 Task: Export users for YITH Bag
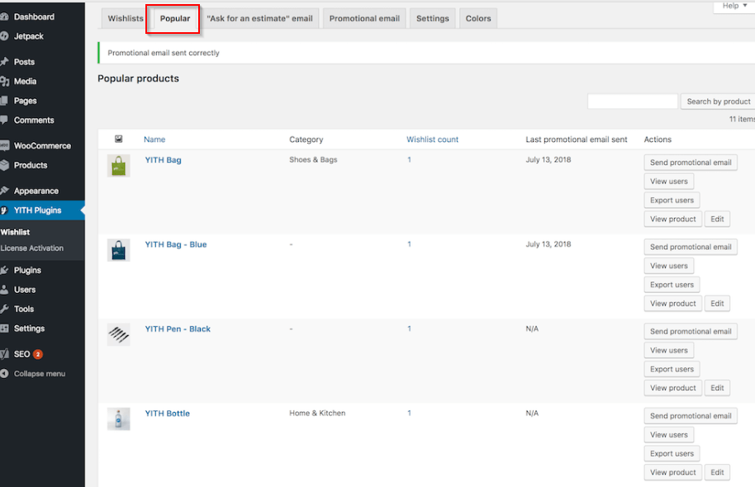[672, 201]
